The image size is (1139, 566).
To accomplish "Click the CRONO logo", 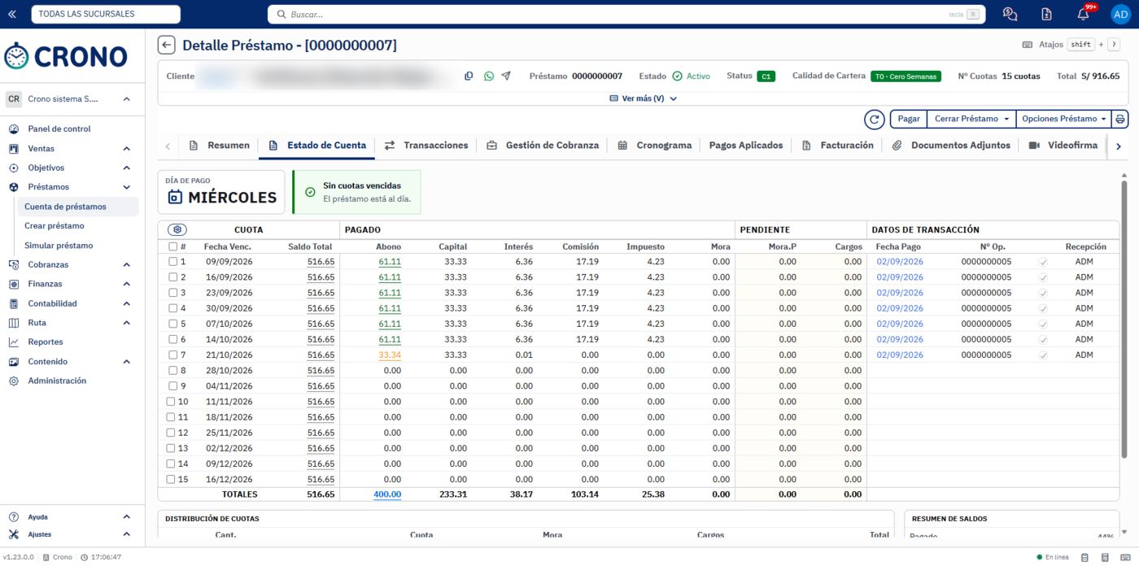I will pyautogui.click(x=66, y=56).
